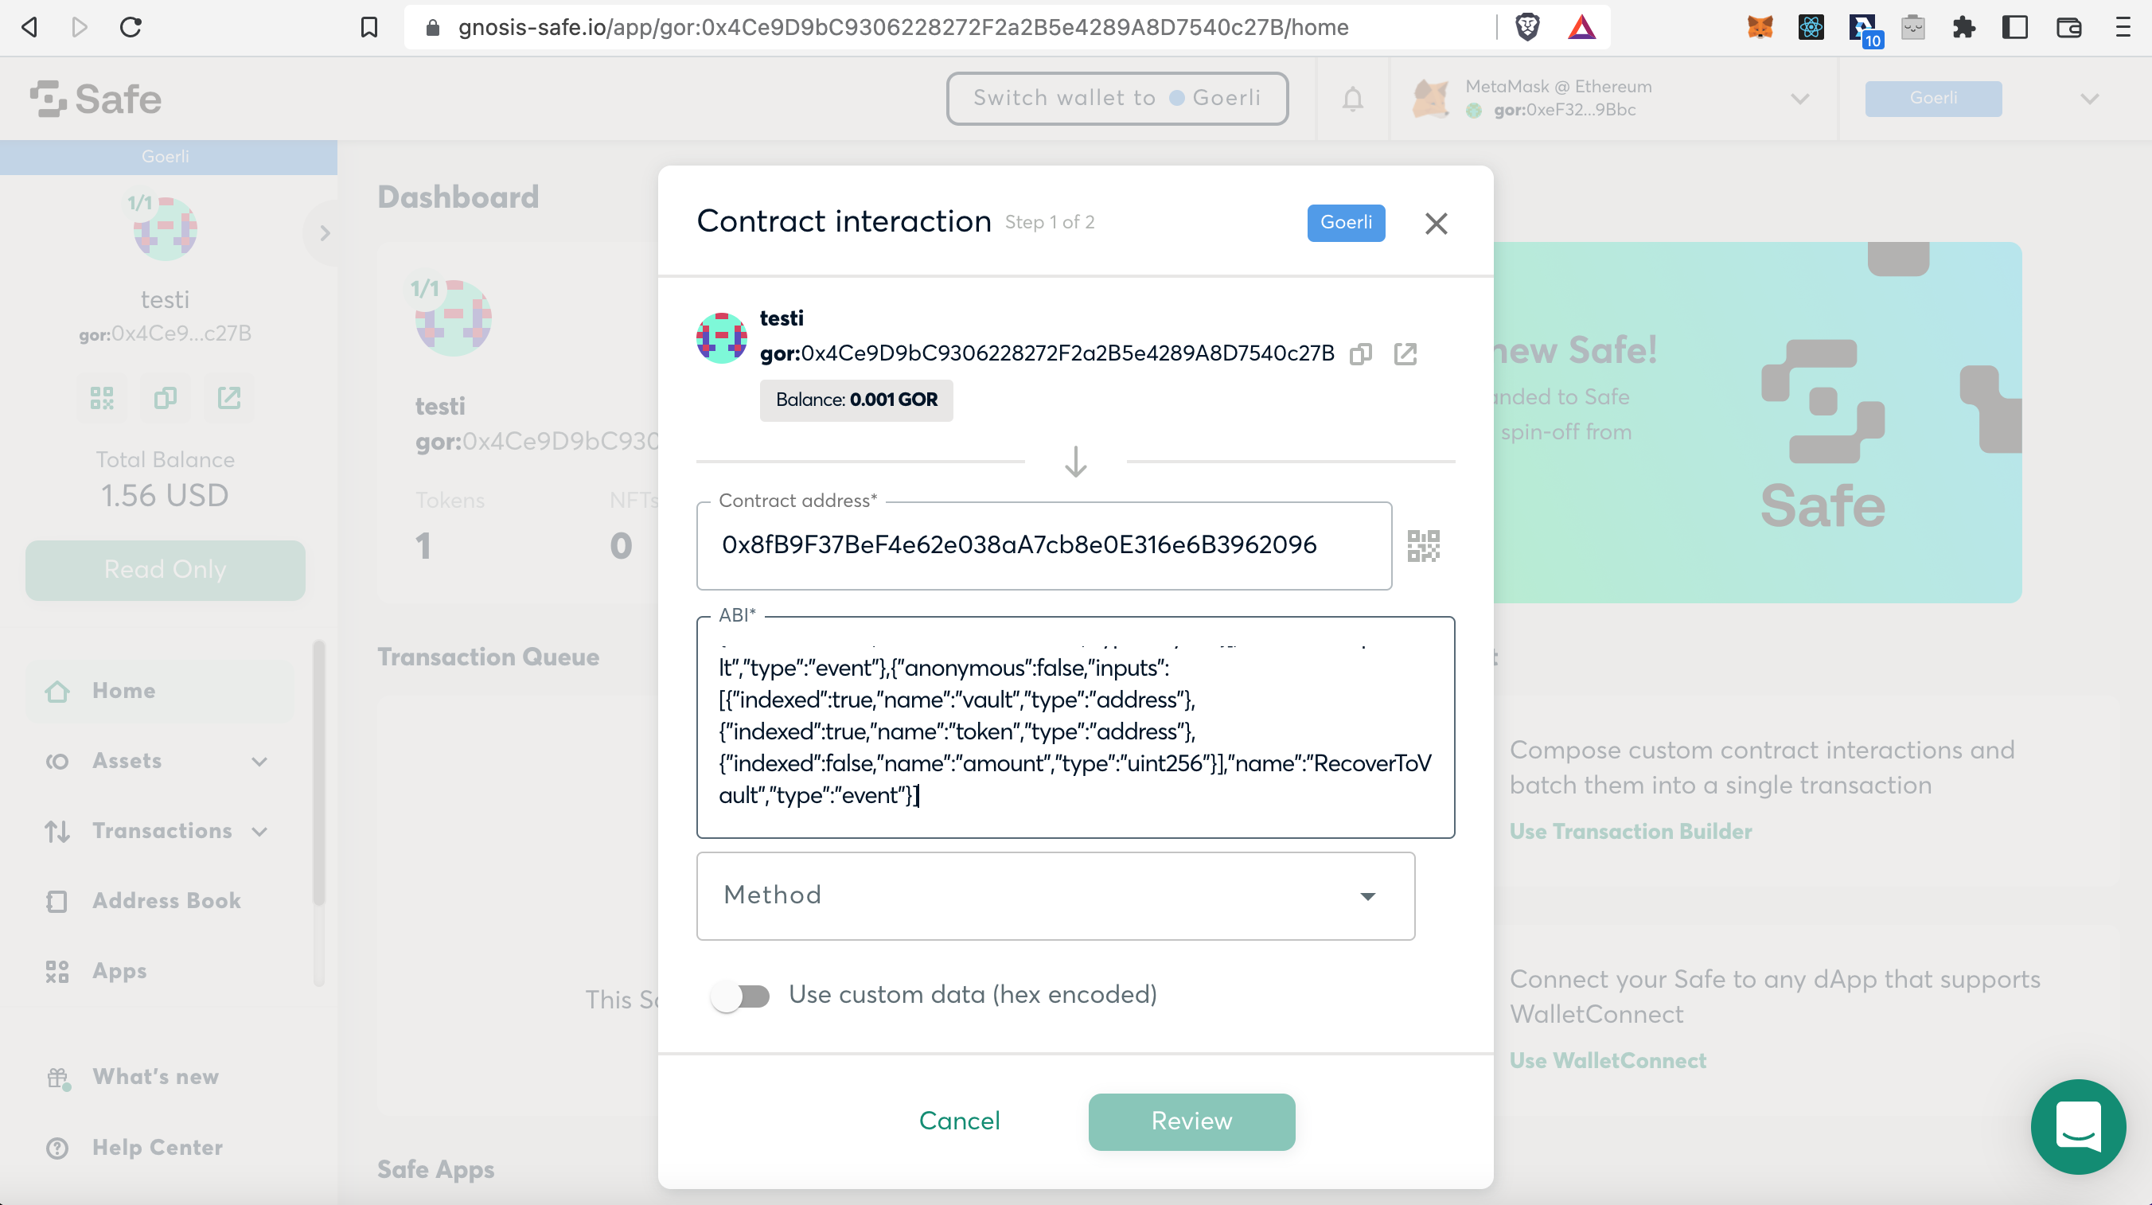Open Use WalletConnect link
This screenshot has height=1205, width=2152.
point(1608,1060)
